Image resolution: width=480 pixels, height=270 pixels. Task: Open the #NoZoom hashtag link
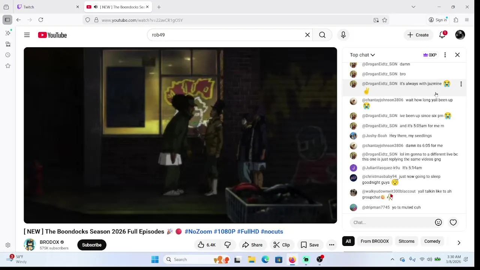198,231
